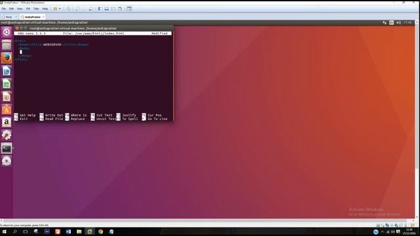Open System Settings from the launcher
This screenshot has width=420, height=236.
pyautogui.click(x=7, y=135)
